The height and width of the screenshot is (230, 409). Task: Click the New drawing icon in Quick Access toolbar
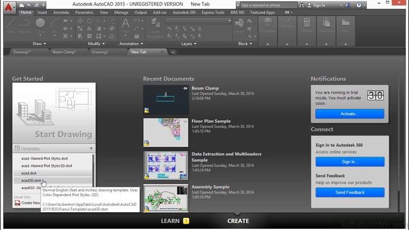[22, 5]
